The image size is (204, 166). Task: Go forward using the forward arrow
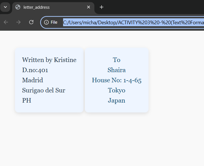click(x=19, y=22)
